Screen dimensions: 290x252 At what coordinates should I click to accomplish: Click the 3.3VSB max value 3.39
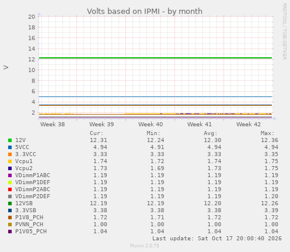(271, 210)
